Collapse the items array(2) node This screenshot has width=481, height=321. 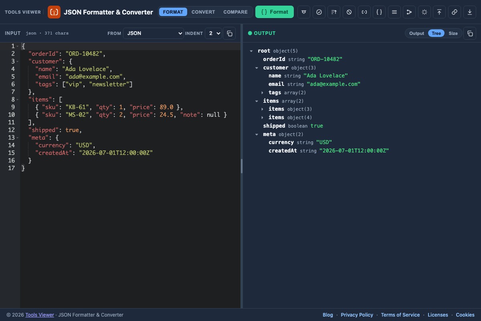click(257, 101)
